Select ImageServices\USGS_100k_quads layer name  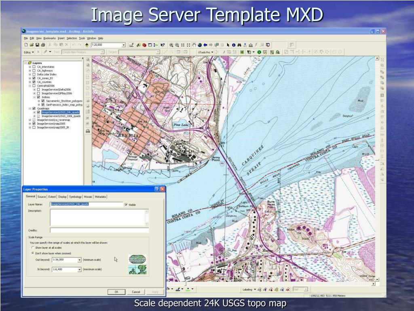61,116
